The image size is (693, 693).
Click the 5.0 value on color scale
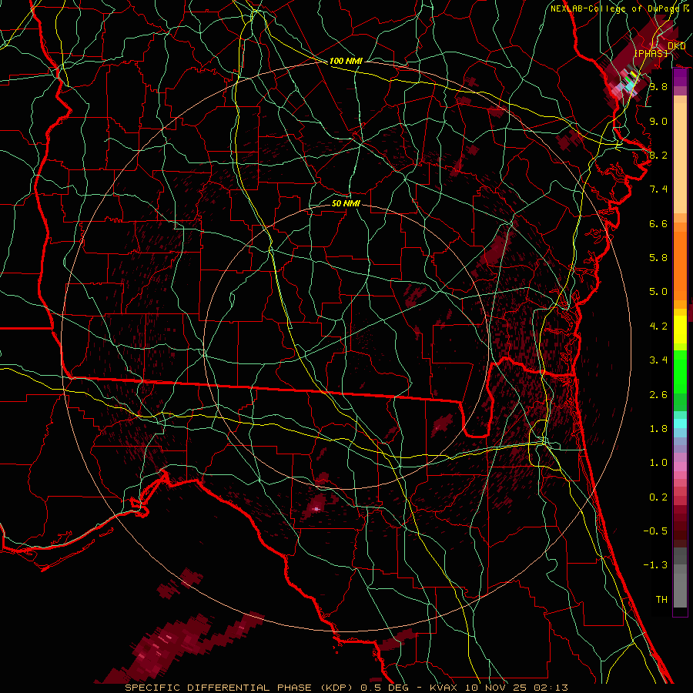coord(658,292)
